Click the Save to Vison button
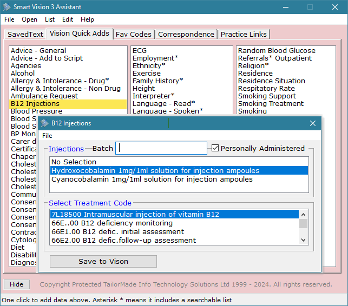Viewport: 348px width, 306px height. (103, 262)
